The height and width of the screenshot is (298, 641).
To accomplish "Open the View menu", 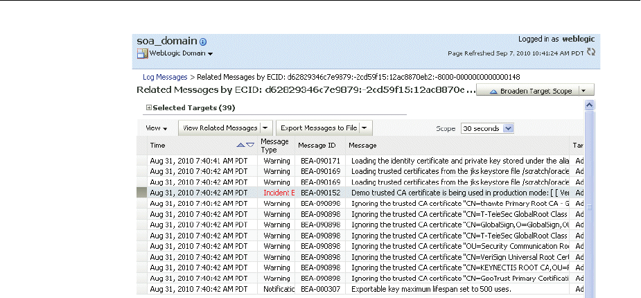I will pyautogui.click(x=157, y=128).
